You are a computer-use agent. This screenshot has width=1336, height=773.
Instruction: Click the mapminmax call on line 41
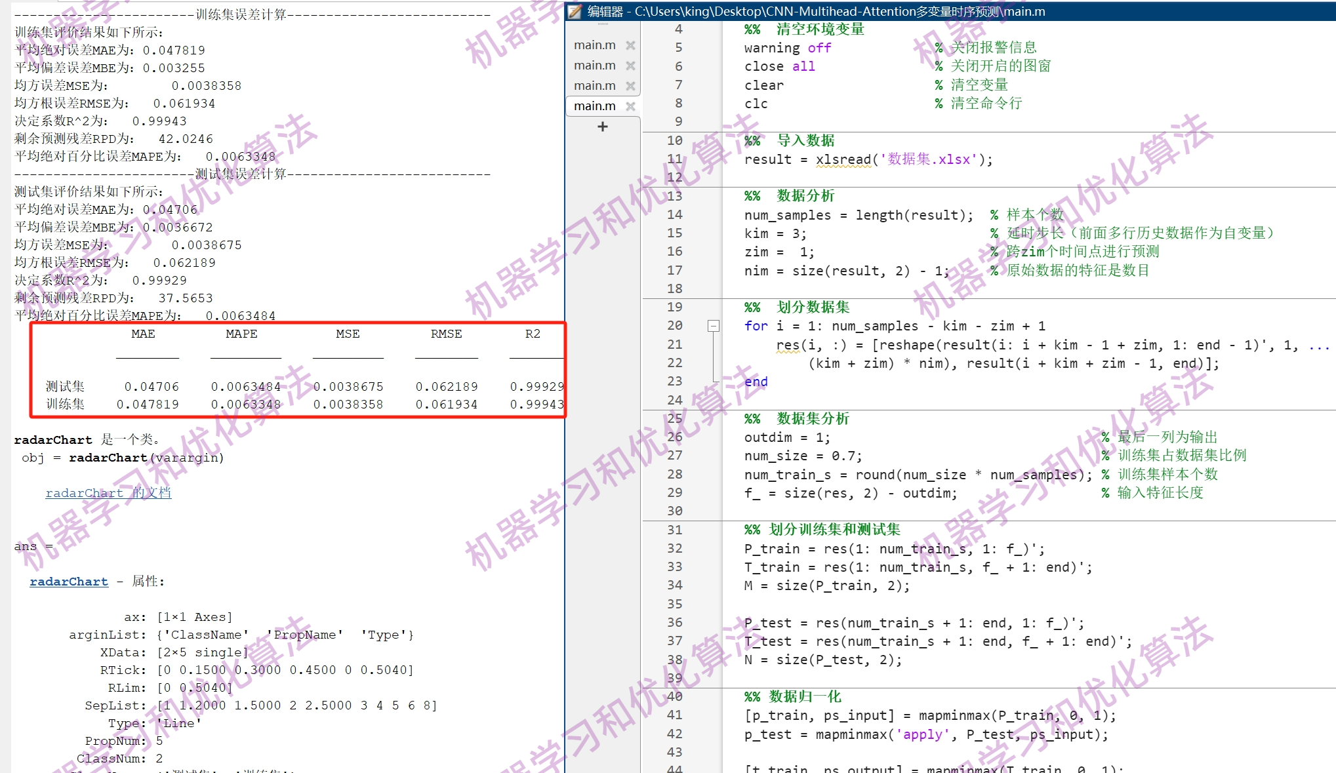click(x=954, y=715)
